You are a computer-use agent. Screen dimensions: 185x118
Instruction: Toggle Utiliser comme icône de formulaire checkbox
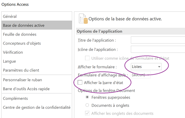click(87, 58)
